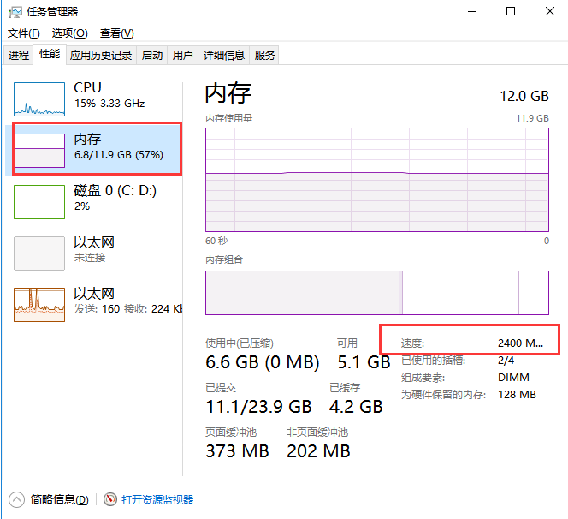Open the 文件(F) menu
Image resolution: width=568 pixels, height=519 pixels.
24,33
